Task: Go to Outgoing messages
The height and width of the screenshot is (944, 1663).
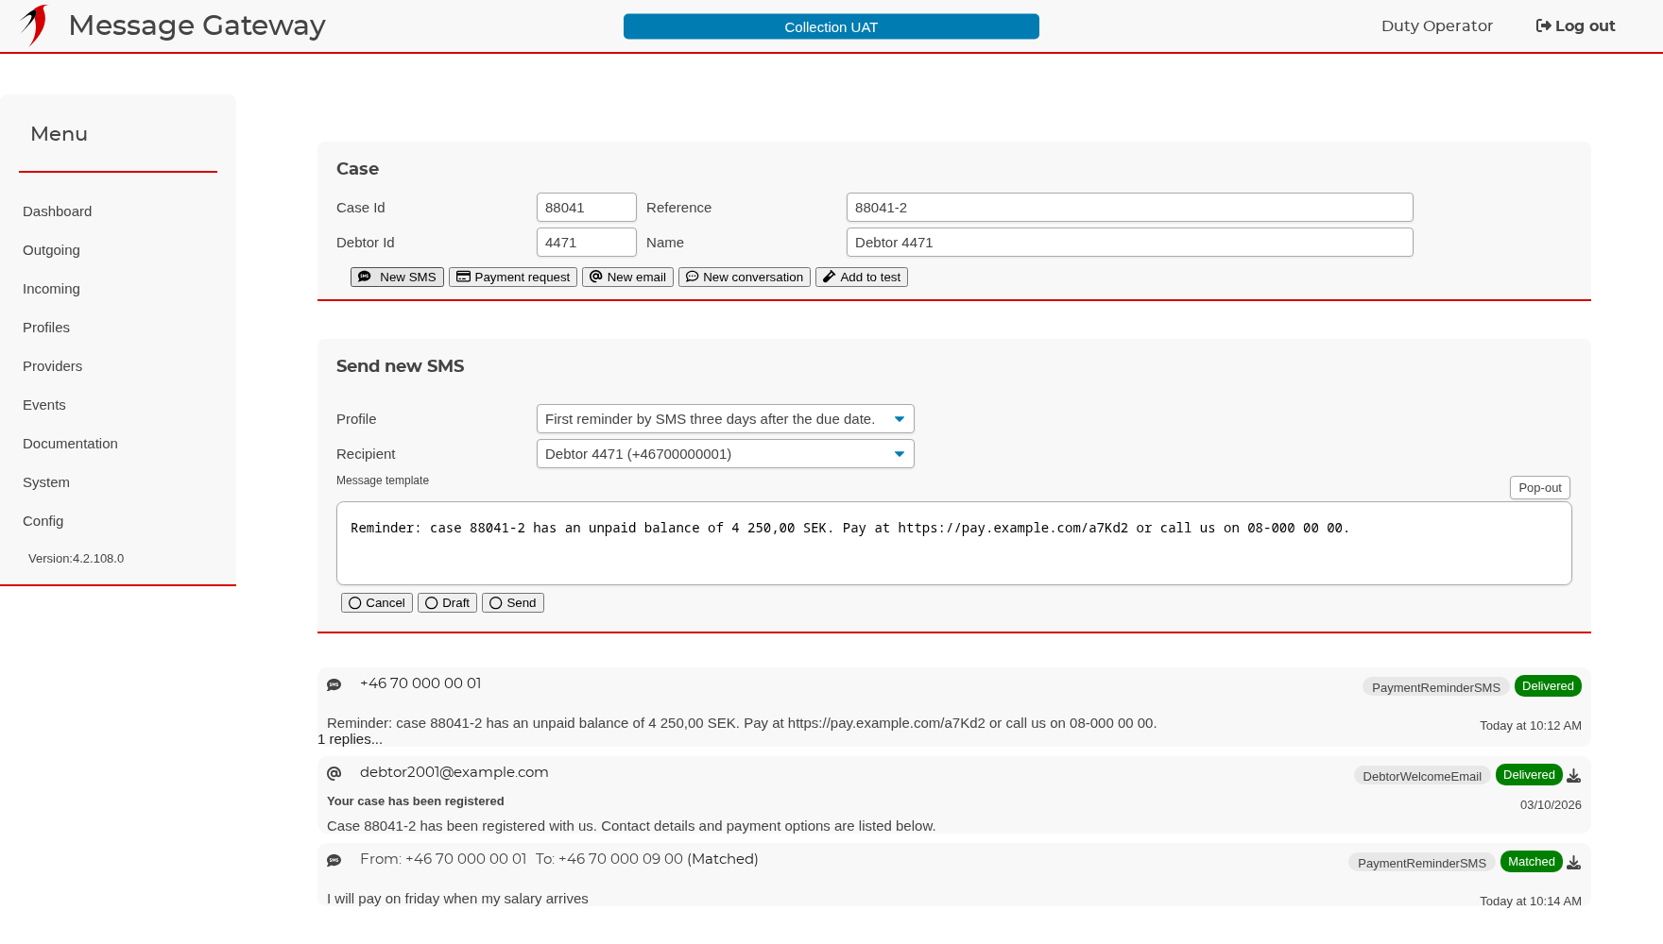Action: click(51, 250)
